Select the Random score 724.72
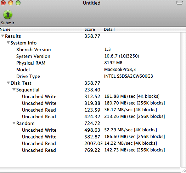Screen dimensions: 186x173 tap(92, 123)
